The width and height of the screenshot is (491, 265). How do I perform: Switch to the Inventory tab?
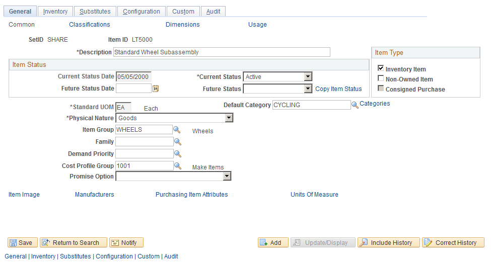(x=55, y=11)
